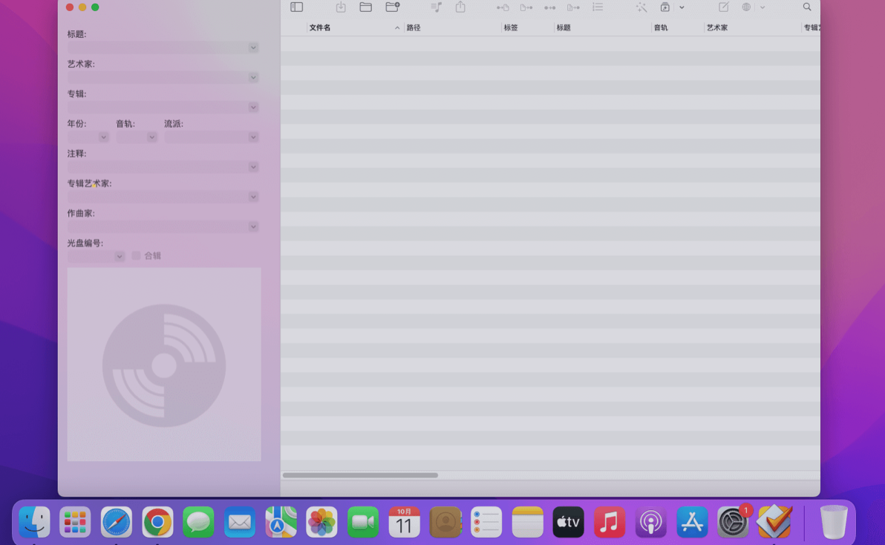Click the auto-tag magic wand icon
Viewport: 885px width, 545px height.
tap(641, 7)
